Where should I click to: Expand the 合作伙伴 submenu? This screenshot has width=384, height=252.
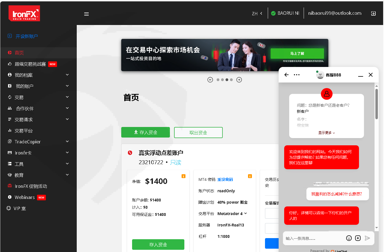point(67,108)
